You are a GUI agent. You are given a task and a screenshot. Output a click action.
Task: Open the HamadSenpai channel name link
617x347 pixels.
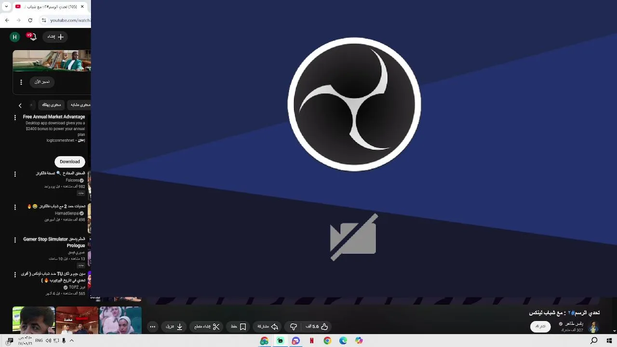[67, 213]
